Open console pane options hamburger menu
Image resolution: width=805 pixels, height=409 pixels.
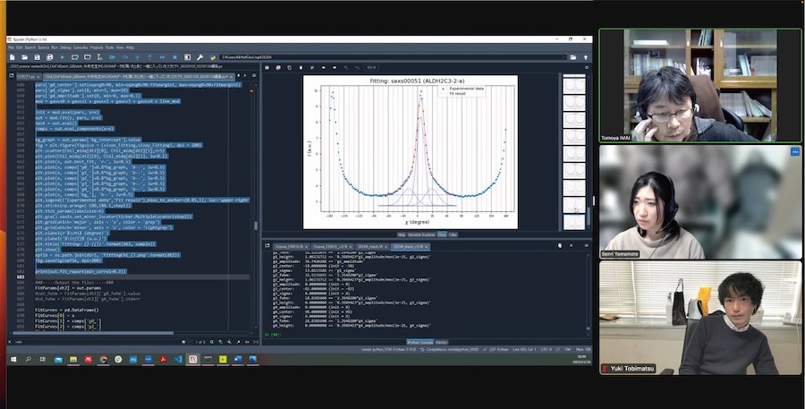pos(586,245)
